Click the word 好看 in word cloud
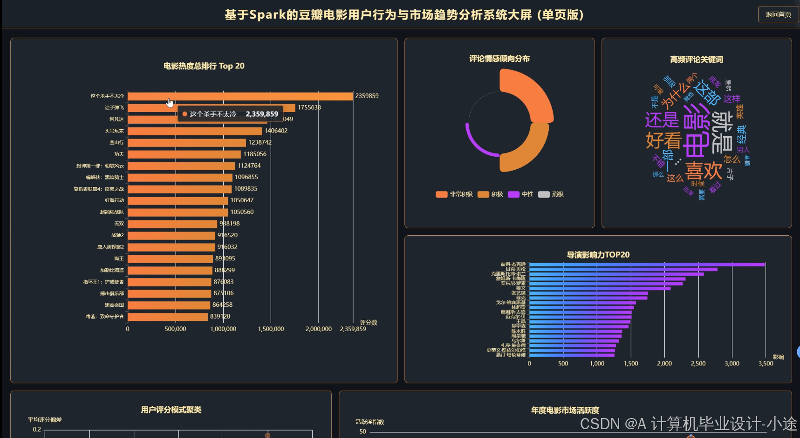Viewport: 800px width, 438px height. pyautogui.click(x=664, y=140)
